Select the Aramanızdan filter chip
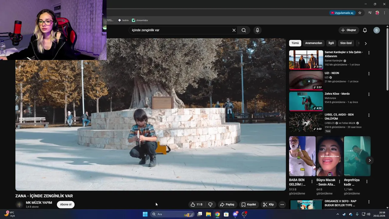The image size is (389, 219). coord(314,43)
